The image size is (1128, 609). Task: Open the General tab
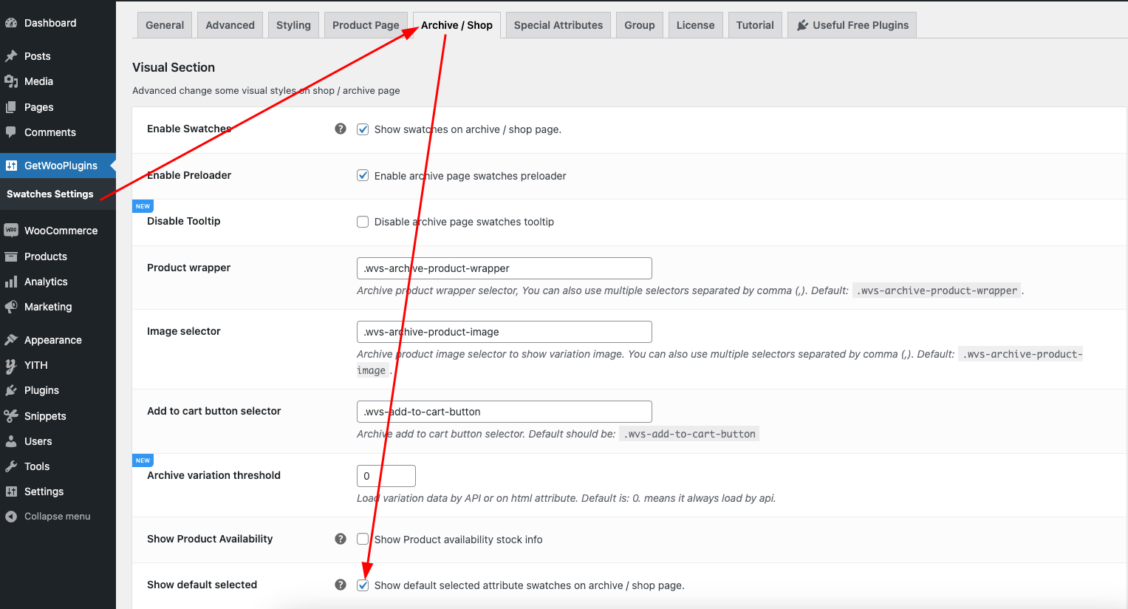(x=165, y=25)
